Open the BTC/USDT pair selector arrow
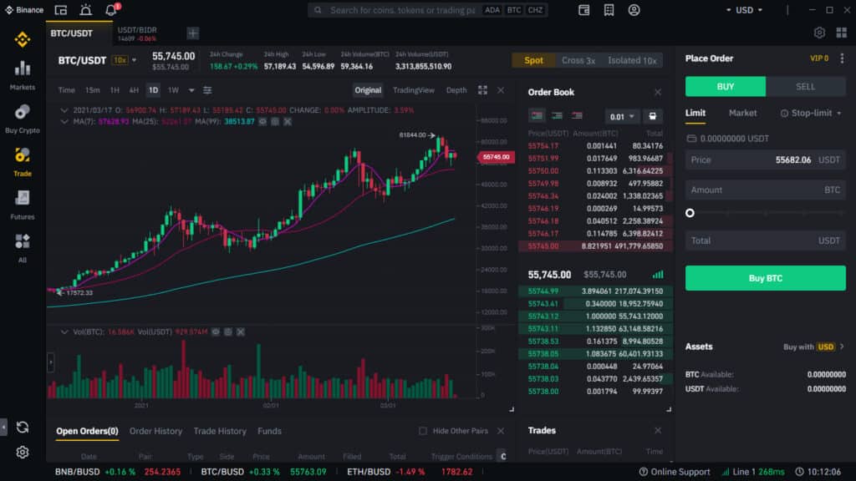Image resolution: width=856 pixels, height=481 pixels. (x=135, y=60)
